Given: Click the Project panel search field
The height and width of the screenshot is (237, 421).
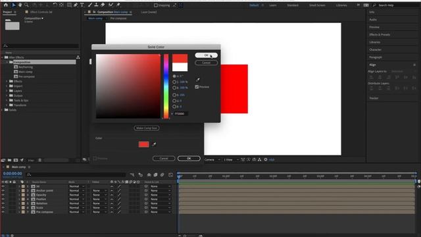Looking at the screenshot, I should [41, 45].
